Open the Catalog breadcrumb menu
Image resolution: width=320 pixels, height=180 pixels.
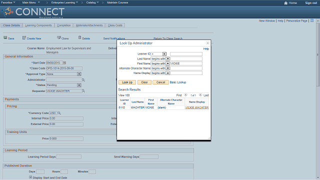click(92, 2)
